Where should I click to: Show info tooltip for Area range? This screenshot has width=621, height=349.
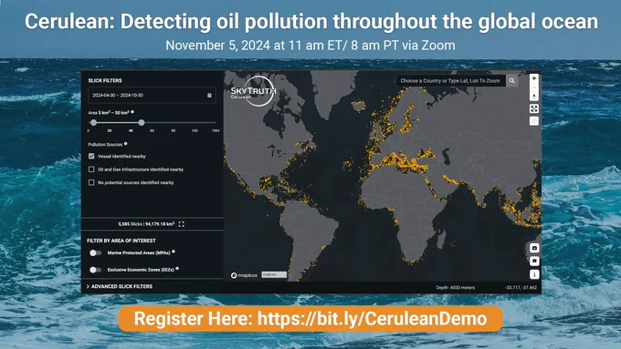click(x=132, y=112)
